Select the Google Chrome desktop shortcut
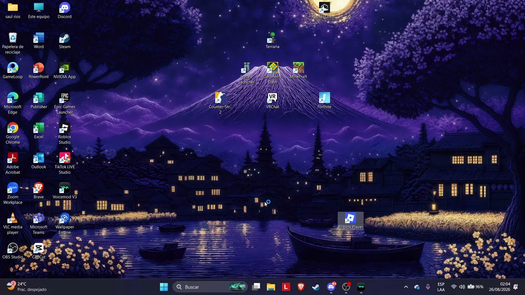The height and width of the screenshot is (295, 525). point(13,133)
